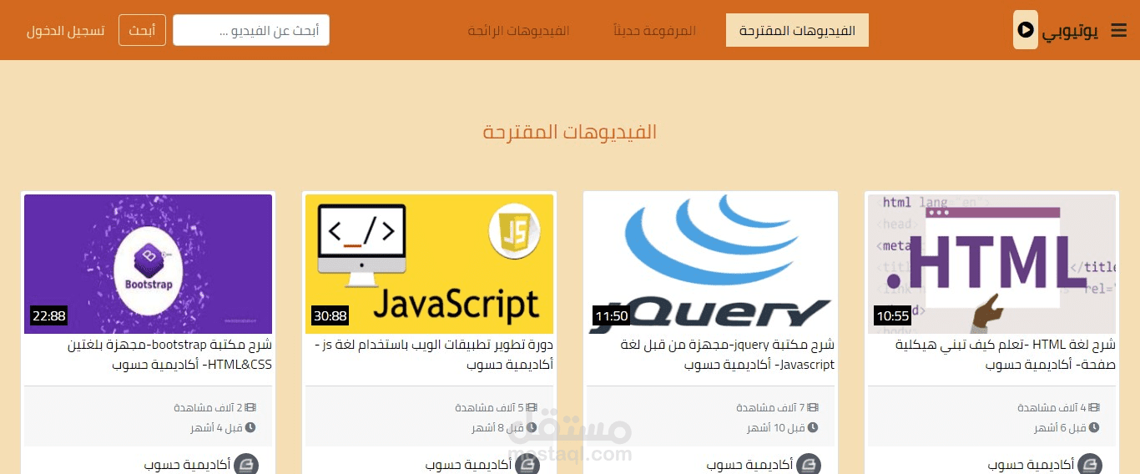Click clock icon beside قبل 4 أشهر

250,427
